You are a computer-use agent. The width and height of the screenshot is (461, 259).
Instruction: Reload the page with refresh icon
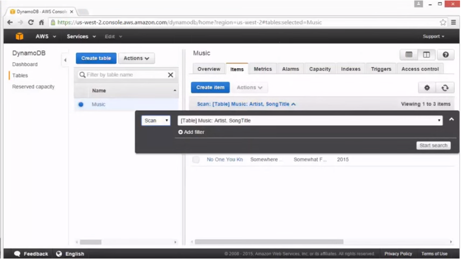(31, 22)
